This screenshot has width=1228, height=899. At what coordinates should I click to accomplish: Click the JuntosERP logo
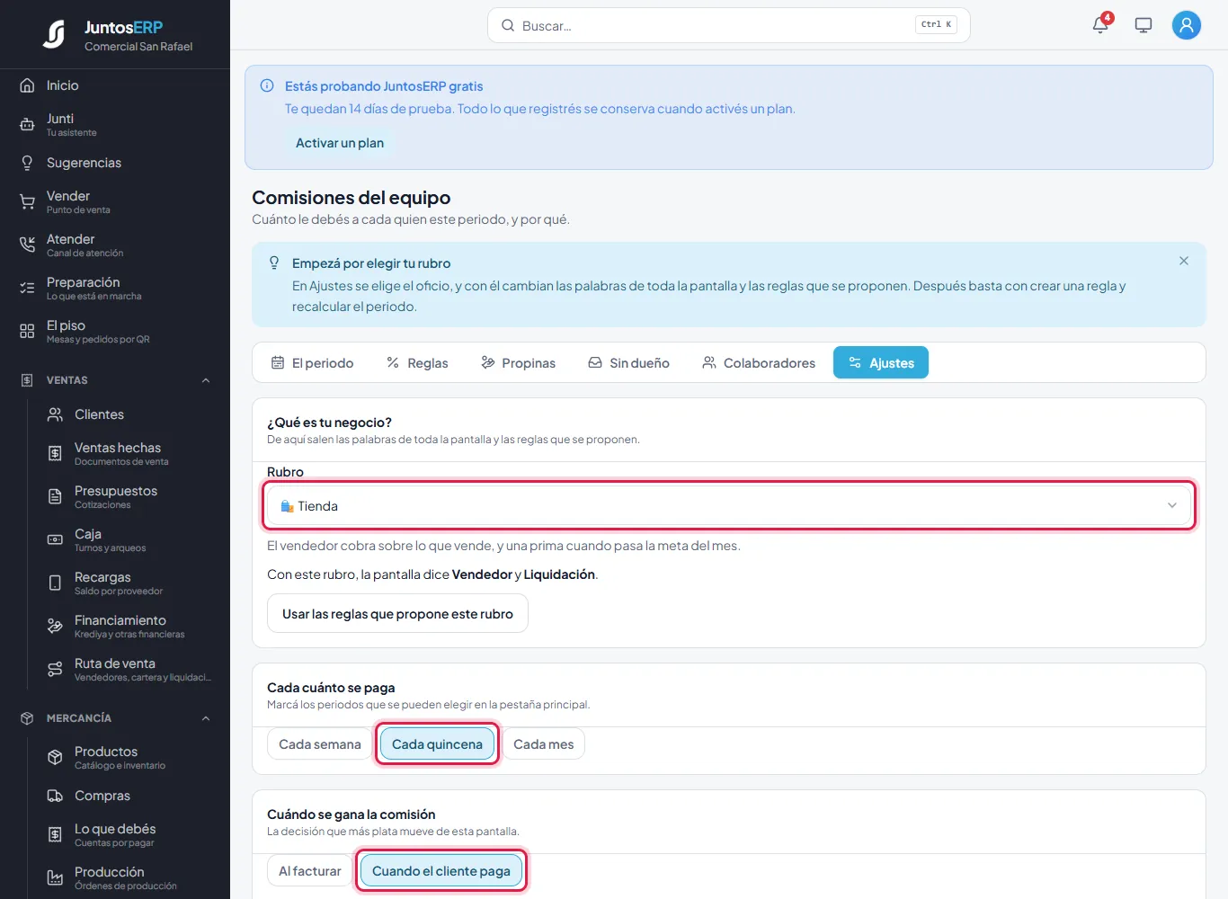point(54,34)
